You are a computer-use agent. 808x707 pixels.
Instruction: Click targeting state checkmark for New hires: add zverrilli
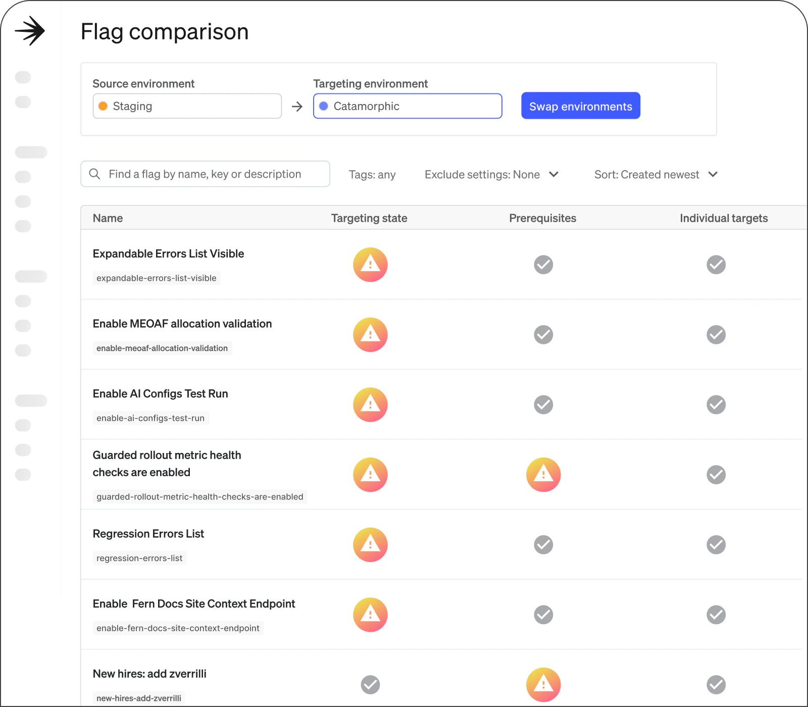(x=370, y=685)
